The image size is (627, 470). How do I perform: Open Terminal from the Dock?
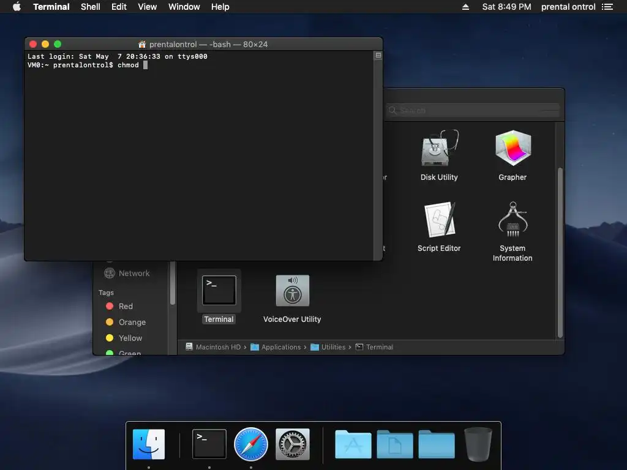coord(209,444)
